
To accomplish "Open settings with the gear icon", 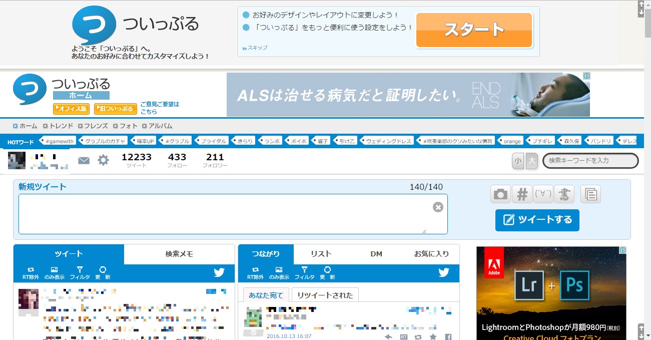I will click(104, 160).
